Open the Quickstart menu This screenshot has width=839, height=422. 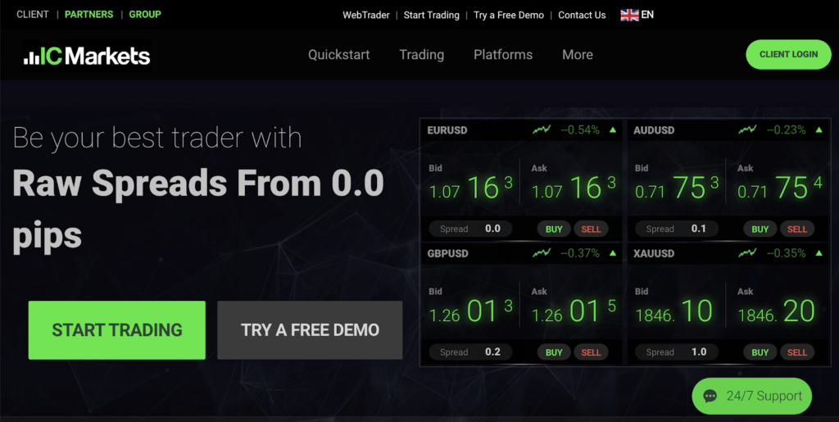pyautogui.click(x=338, y=55)
